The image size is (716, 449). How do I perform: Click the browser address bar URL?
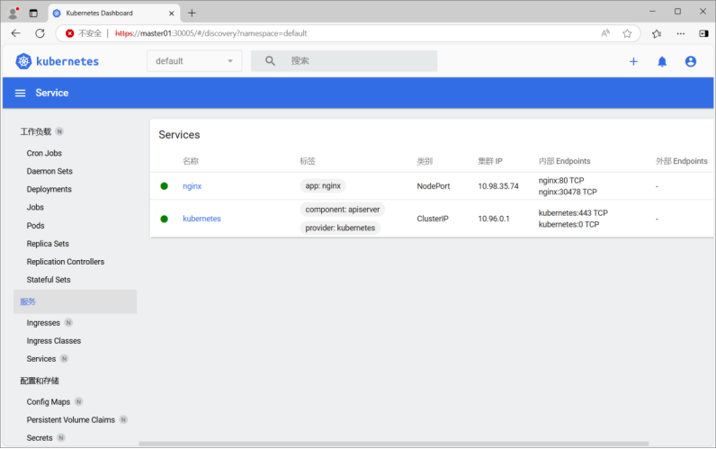coord(211,33)
